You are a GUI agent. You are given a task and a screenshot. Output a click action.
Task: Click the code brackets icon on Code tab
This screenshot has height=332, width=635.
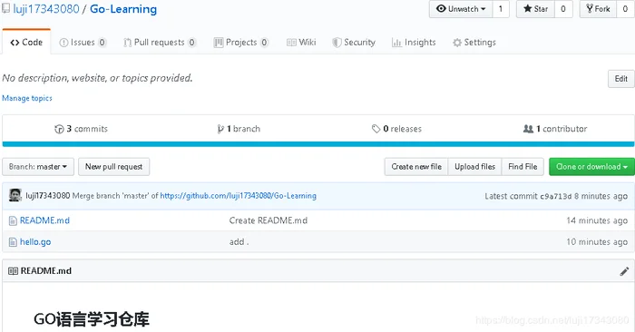15,43
